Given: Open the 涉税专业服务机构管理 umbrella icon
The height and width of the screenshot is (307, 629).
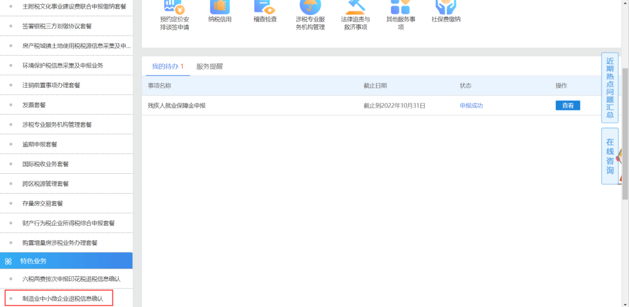Looking at the screenshot, I should coord(310,7).
